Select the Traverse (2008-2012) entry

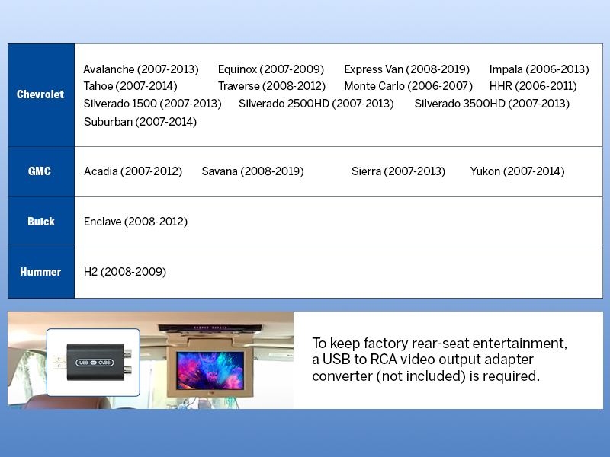coord(271,86)
